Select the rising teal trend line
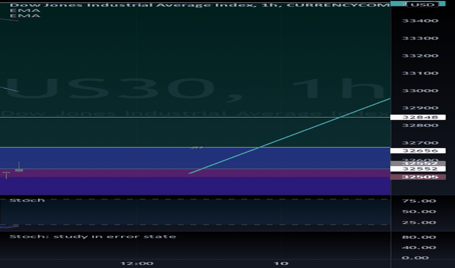Viewport: 455px width, 268px height. (x=290, y=136)
